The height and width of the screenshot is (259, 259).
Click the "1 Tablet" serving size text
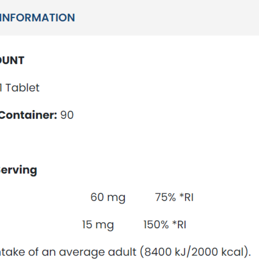pyautogui.click(x=19, y=88)
